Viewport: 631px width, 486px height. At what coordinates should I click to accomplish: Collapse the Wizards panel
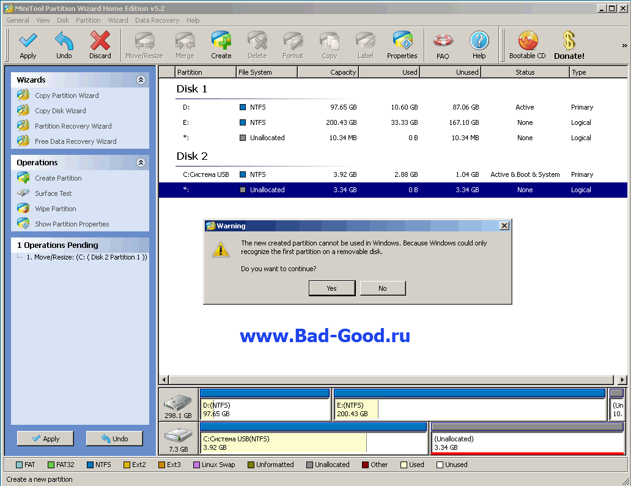pos(141,80)
